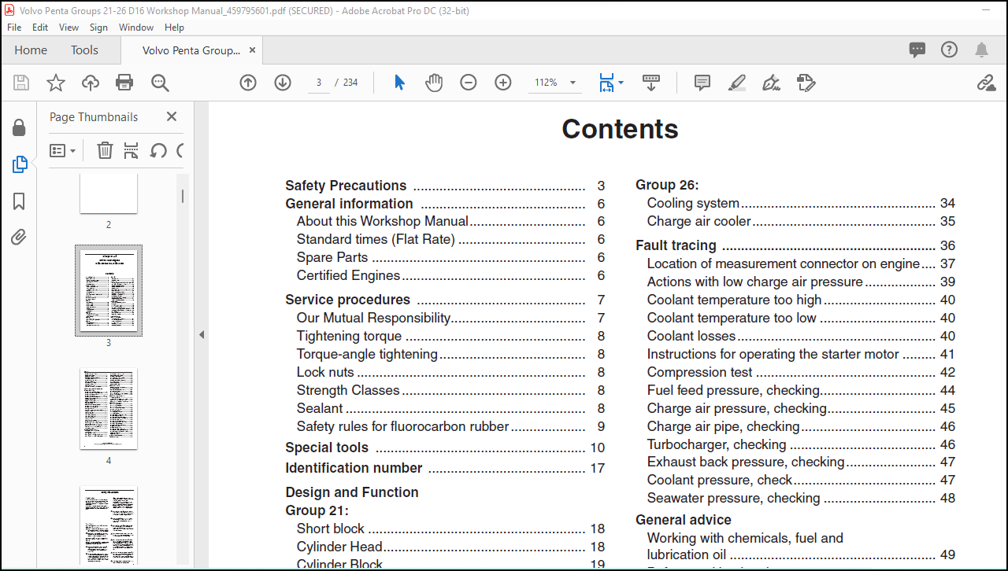This screenshot has width=1008, height=571.
Task: Click the Save file icon
Action: tap(21, 83)
